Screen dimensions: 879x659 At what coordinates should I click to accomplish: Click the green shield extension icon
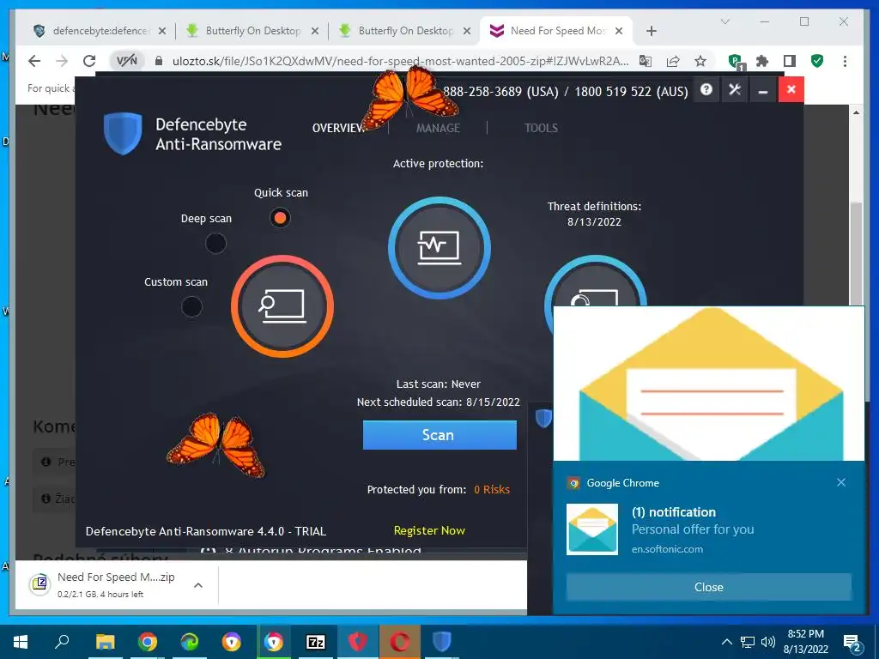[817, 61]
